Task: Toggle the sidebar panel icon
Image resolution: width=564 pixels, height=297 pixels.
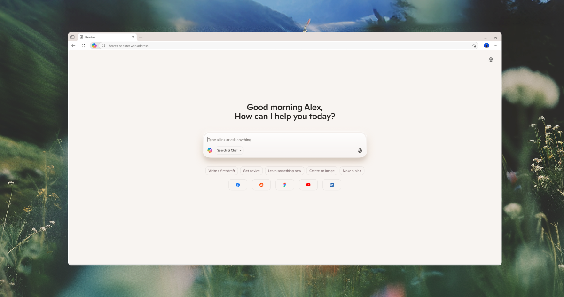Action: click(73, 37)
